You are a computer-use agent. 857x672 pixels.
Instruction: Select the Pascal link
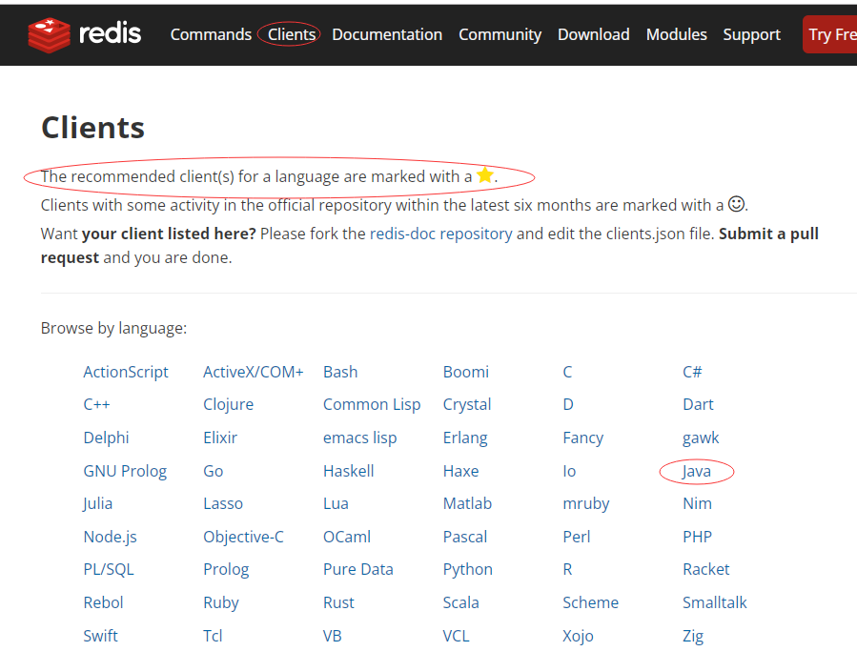click(464, 537)
